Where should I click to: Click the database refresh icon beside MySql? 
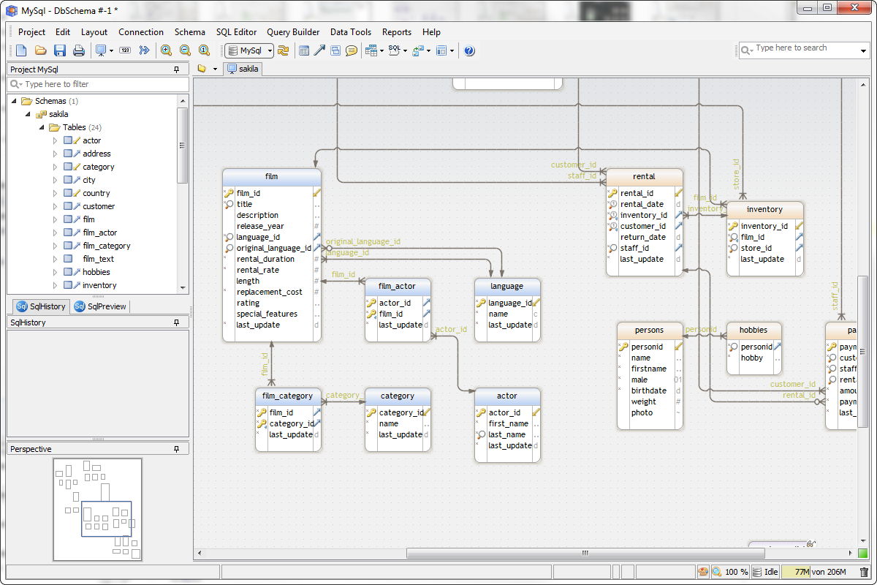pos(283,50)
